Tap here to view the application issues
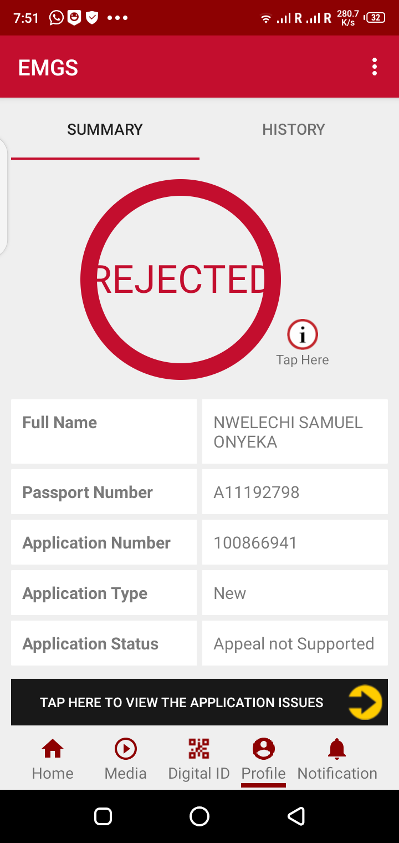The image size is (399, 843). [x=182, y=703]
